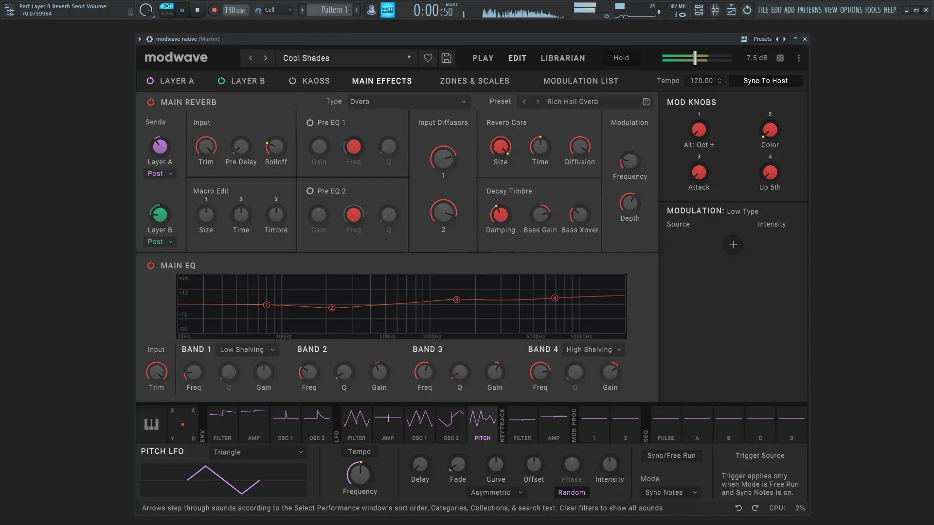The width and height of the screenshot is (934, 525).
Task: Click the redo arrow icon in status bar
Action: [x=755, y=508]
